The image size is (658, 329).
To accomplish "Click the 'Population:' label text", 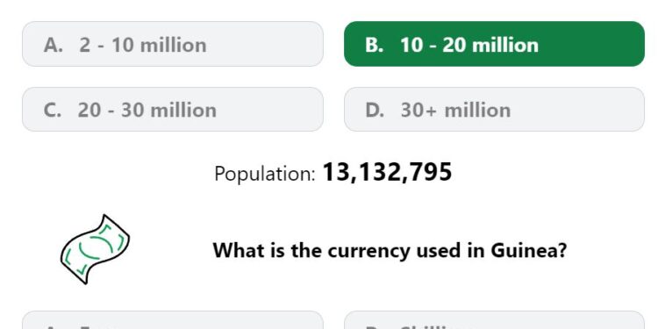I will [x=264, y=174].
